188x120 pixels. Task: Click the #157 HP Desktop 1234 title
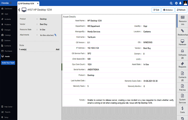40,10
